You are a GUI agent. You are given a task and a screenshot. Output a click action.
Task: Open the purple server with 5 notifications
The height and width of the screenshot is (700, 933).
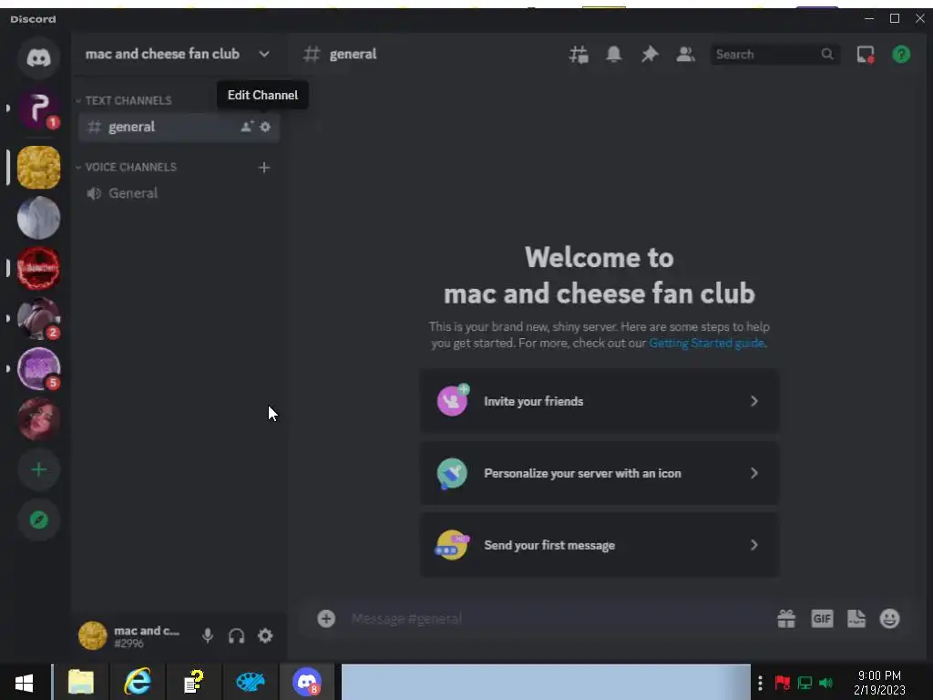[x=38, y=369]
